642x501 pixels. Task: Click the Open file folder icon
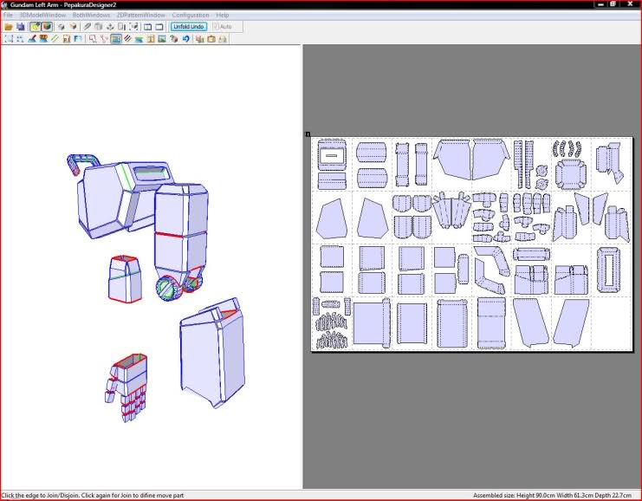[9, 27]
